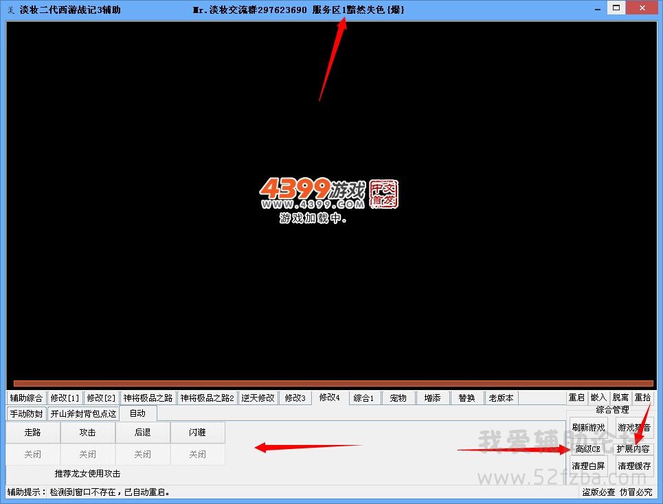
Task: Click the 辅助提示 status message
Action: tap(89, 492)
